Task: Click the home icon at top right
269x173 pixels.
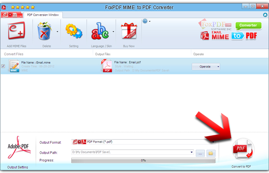Action: (265, 15)
